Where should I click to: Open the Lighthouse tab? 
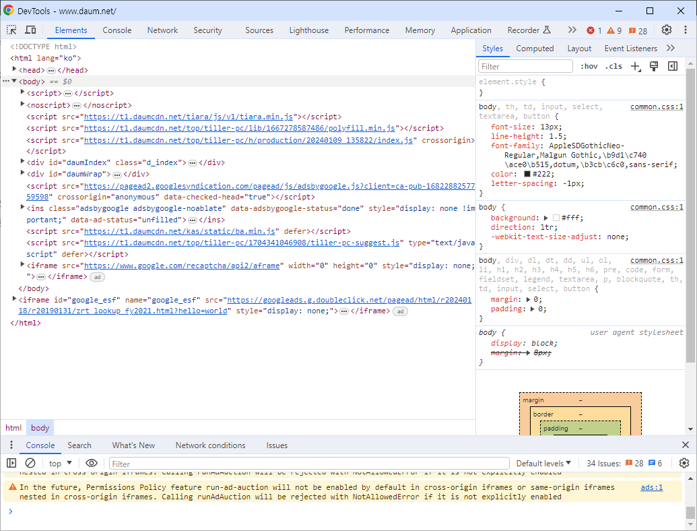309,30
